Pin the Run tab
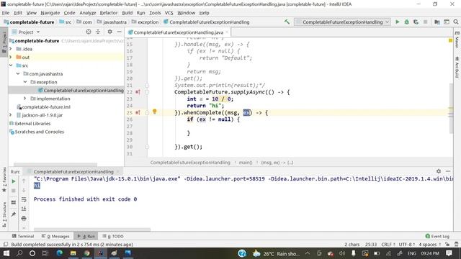The height and width of the screenshot is (259, 461). pos(14,214)
